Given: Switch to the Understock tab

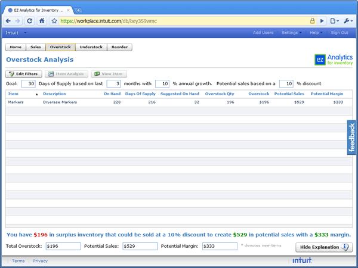Looking at the screenshot, I should (x=91, y=47).
